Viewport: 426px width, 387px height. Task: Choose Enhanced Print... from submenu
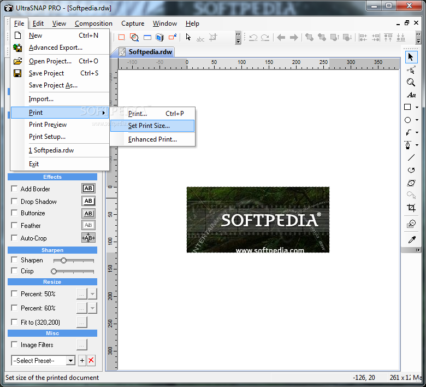click(152, 139)
